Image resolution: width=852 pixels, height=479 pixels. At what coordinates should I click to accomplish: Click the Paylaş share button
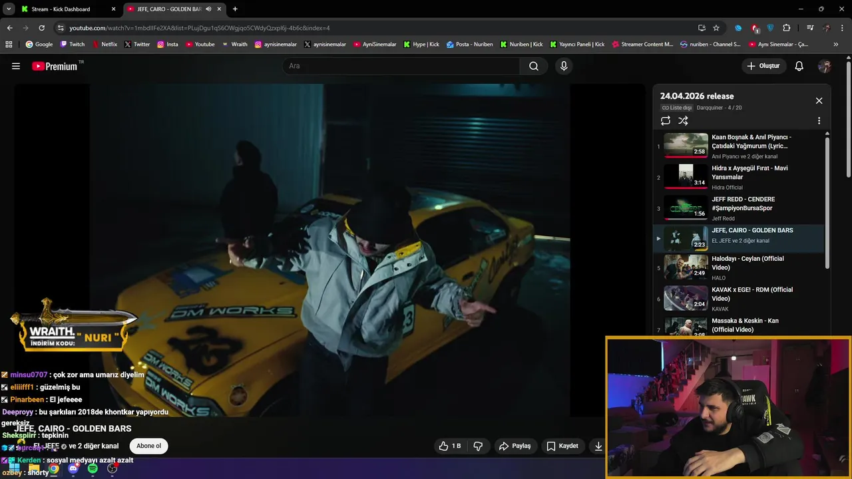(515, 446)
